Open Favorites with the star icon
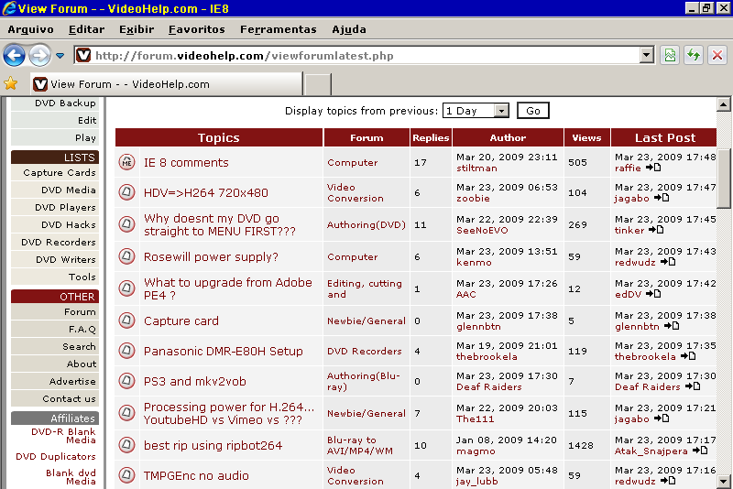The width and height of the screenshot is (733, 489). [10, 83]
